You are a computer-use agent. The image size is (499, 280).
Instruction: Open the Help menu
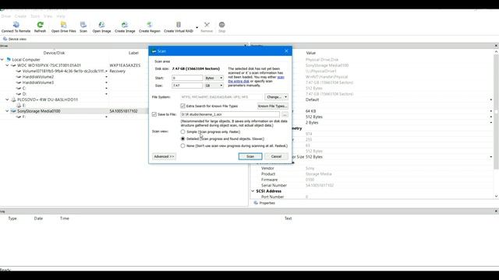point(61,16)
